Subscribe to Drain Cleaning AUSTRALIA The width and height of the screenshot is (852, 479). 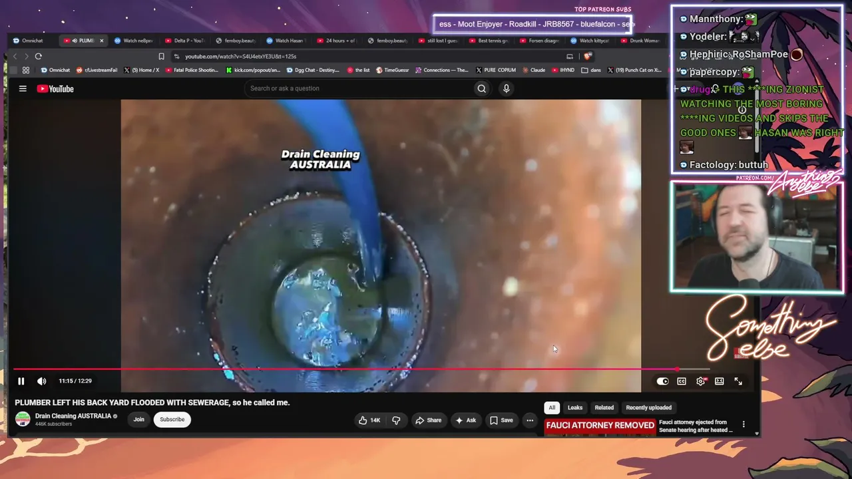pyautogui.click(x=172, y=419)
